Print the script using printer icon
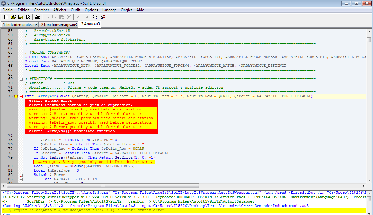This screenshot has width=373, height=215. point(38,17)
